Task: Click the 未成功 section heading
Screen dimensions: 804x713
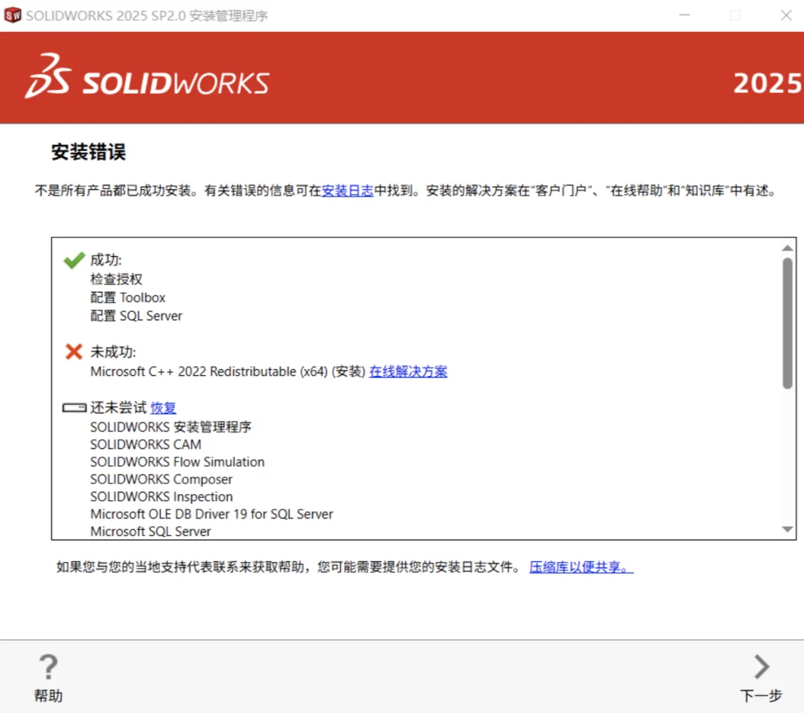Action: click(x=113, y=352)
